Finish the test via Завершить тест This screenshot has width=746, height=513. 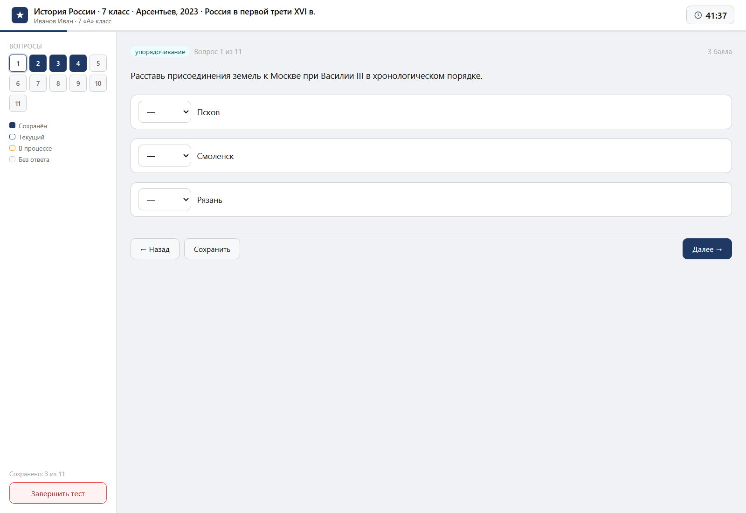coord(58,493)
